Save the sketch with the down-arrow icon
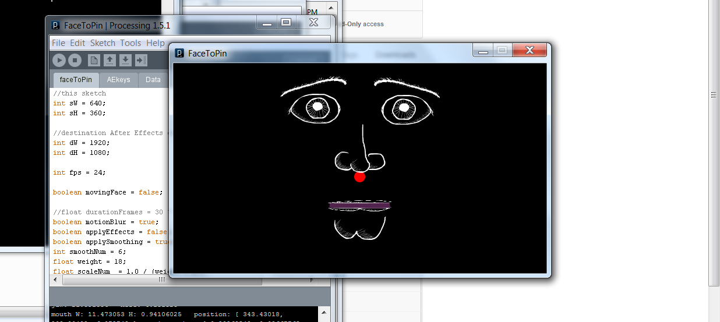720x322 pixels. pyautogui.click(x=125, y=60)
